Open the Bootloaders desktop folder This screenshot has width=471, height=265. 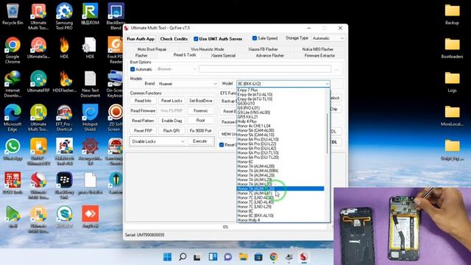[452, 48]
